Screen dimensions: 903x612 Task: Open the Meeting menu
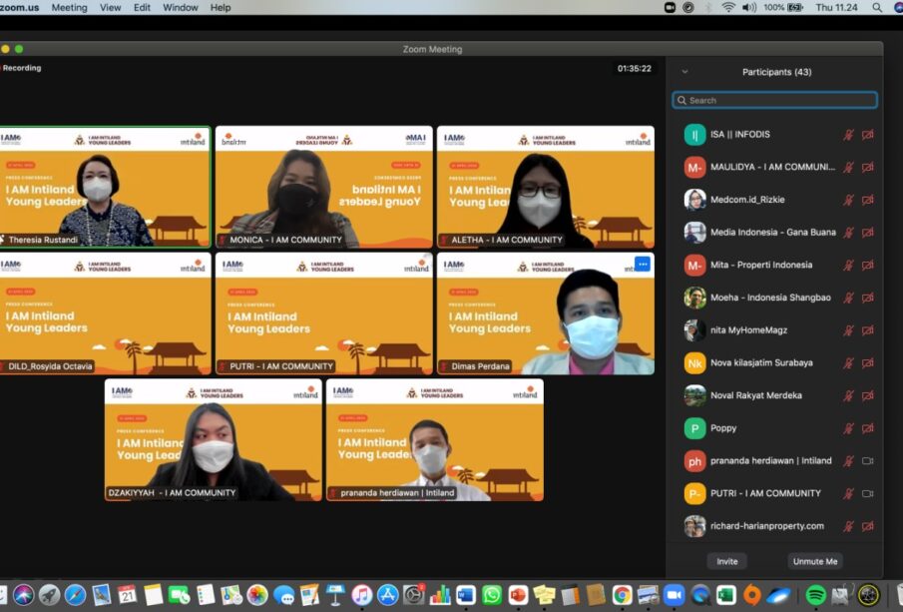pos(69,8)
